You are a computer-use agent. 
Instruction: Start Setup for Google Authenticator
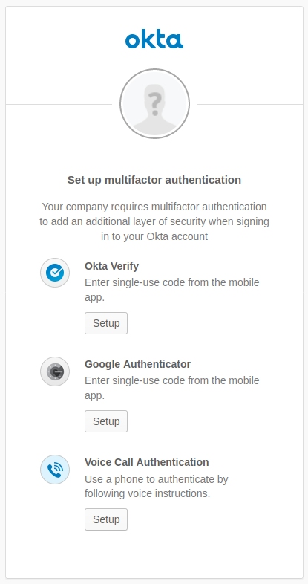click(106, 421)
